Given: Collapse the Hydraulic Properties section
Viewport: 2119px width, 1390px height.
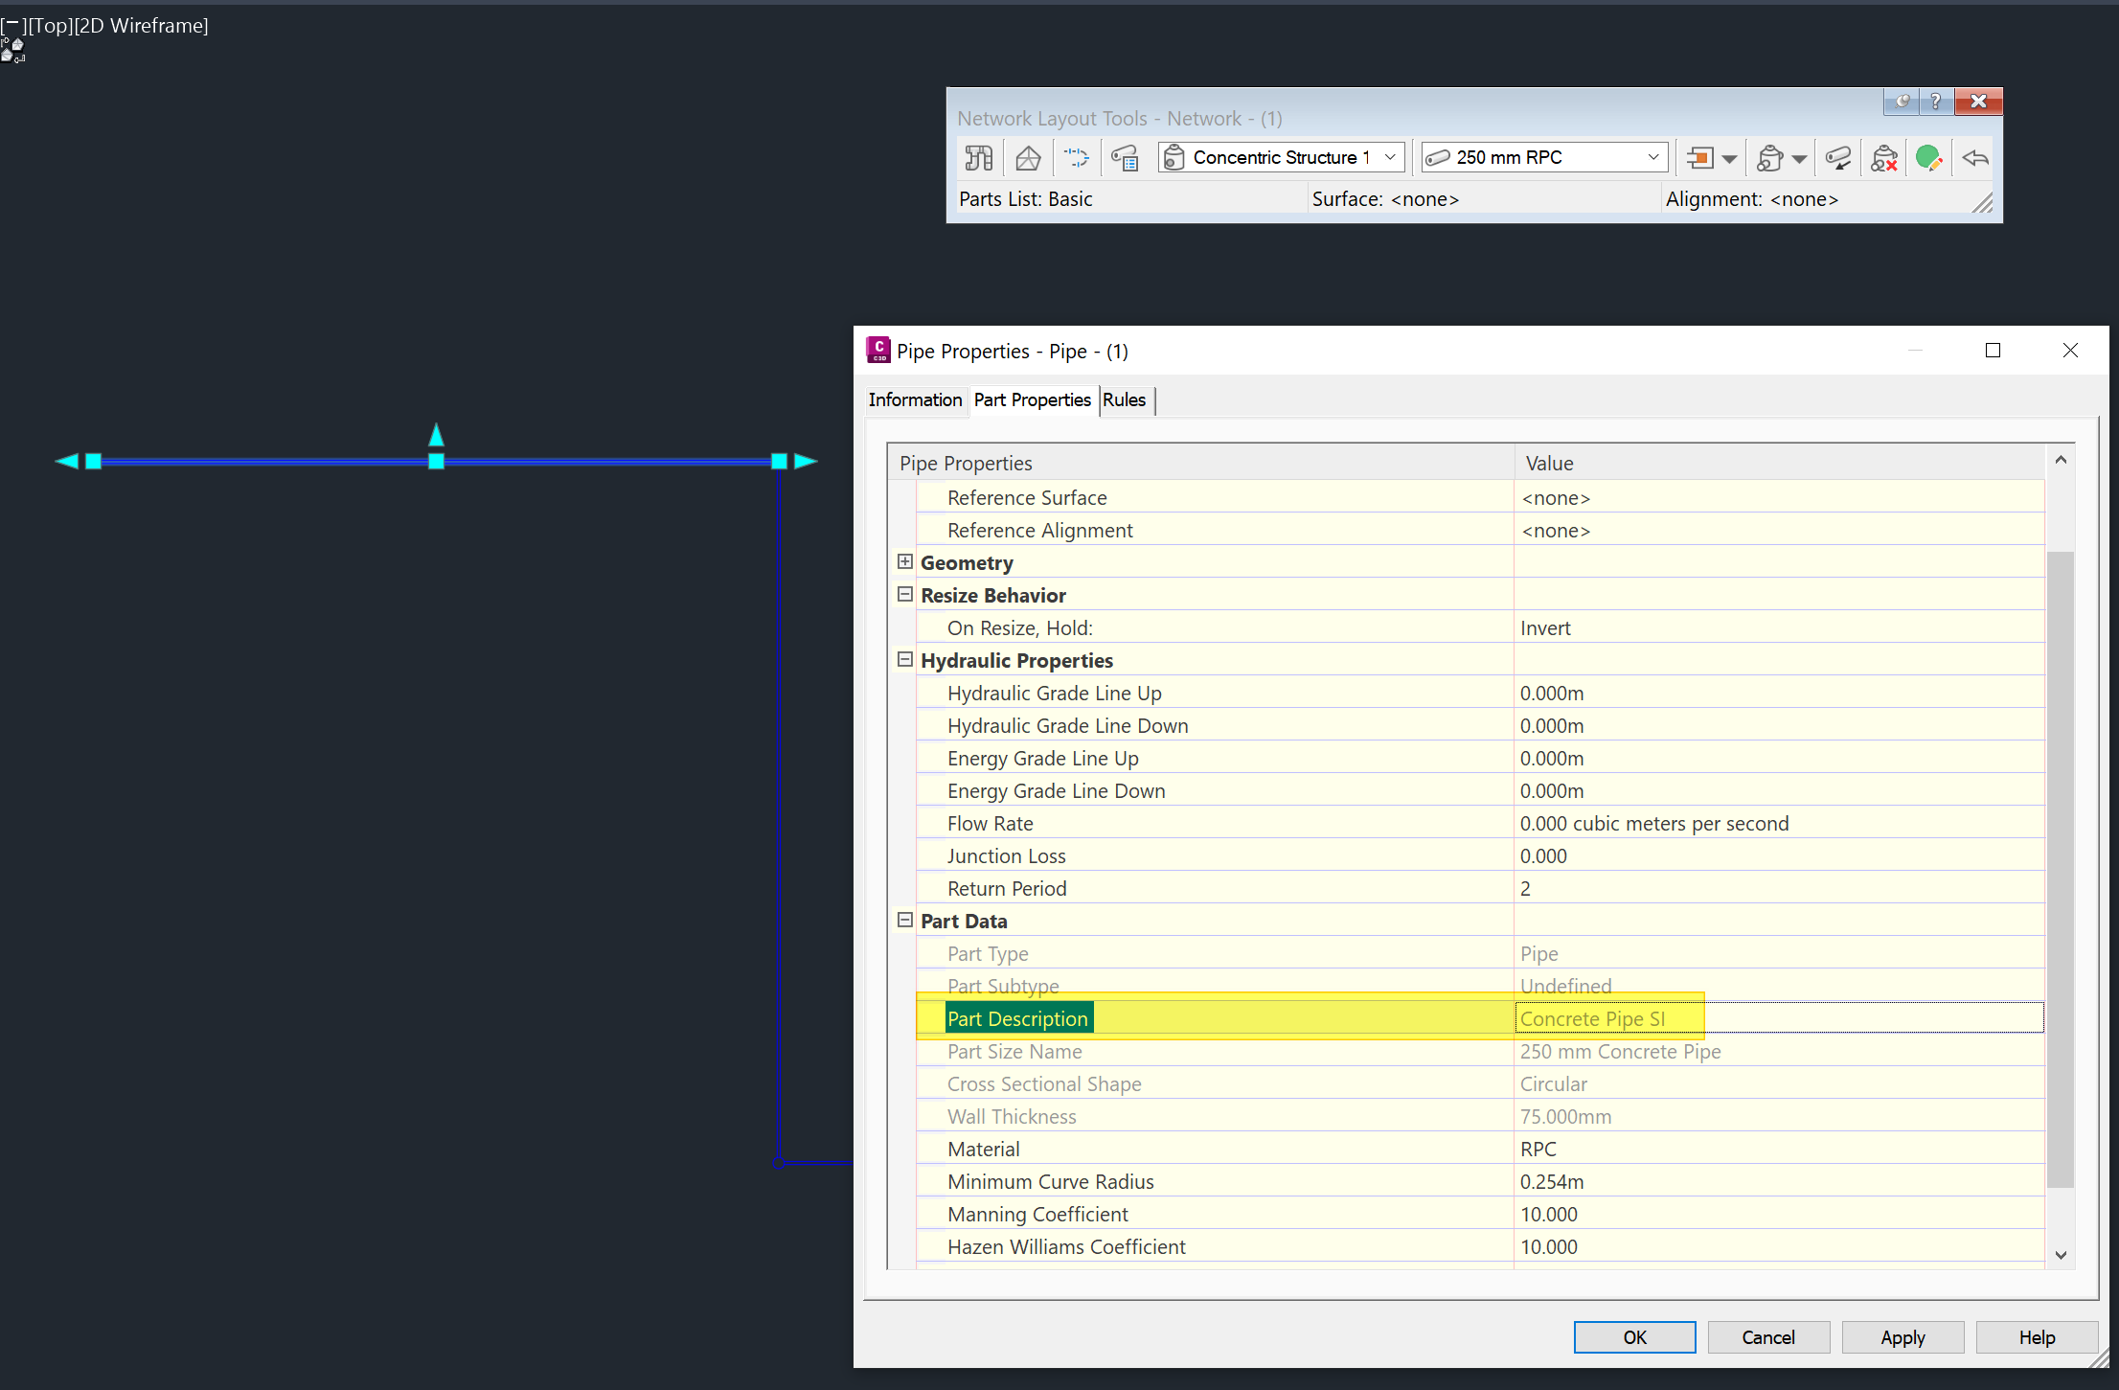Looking at the screenshot, I should [905, 660].
